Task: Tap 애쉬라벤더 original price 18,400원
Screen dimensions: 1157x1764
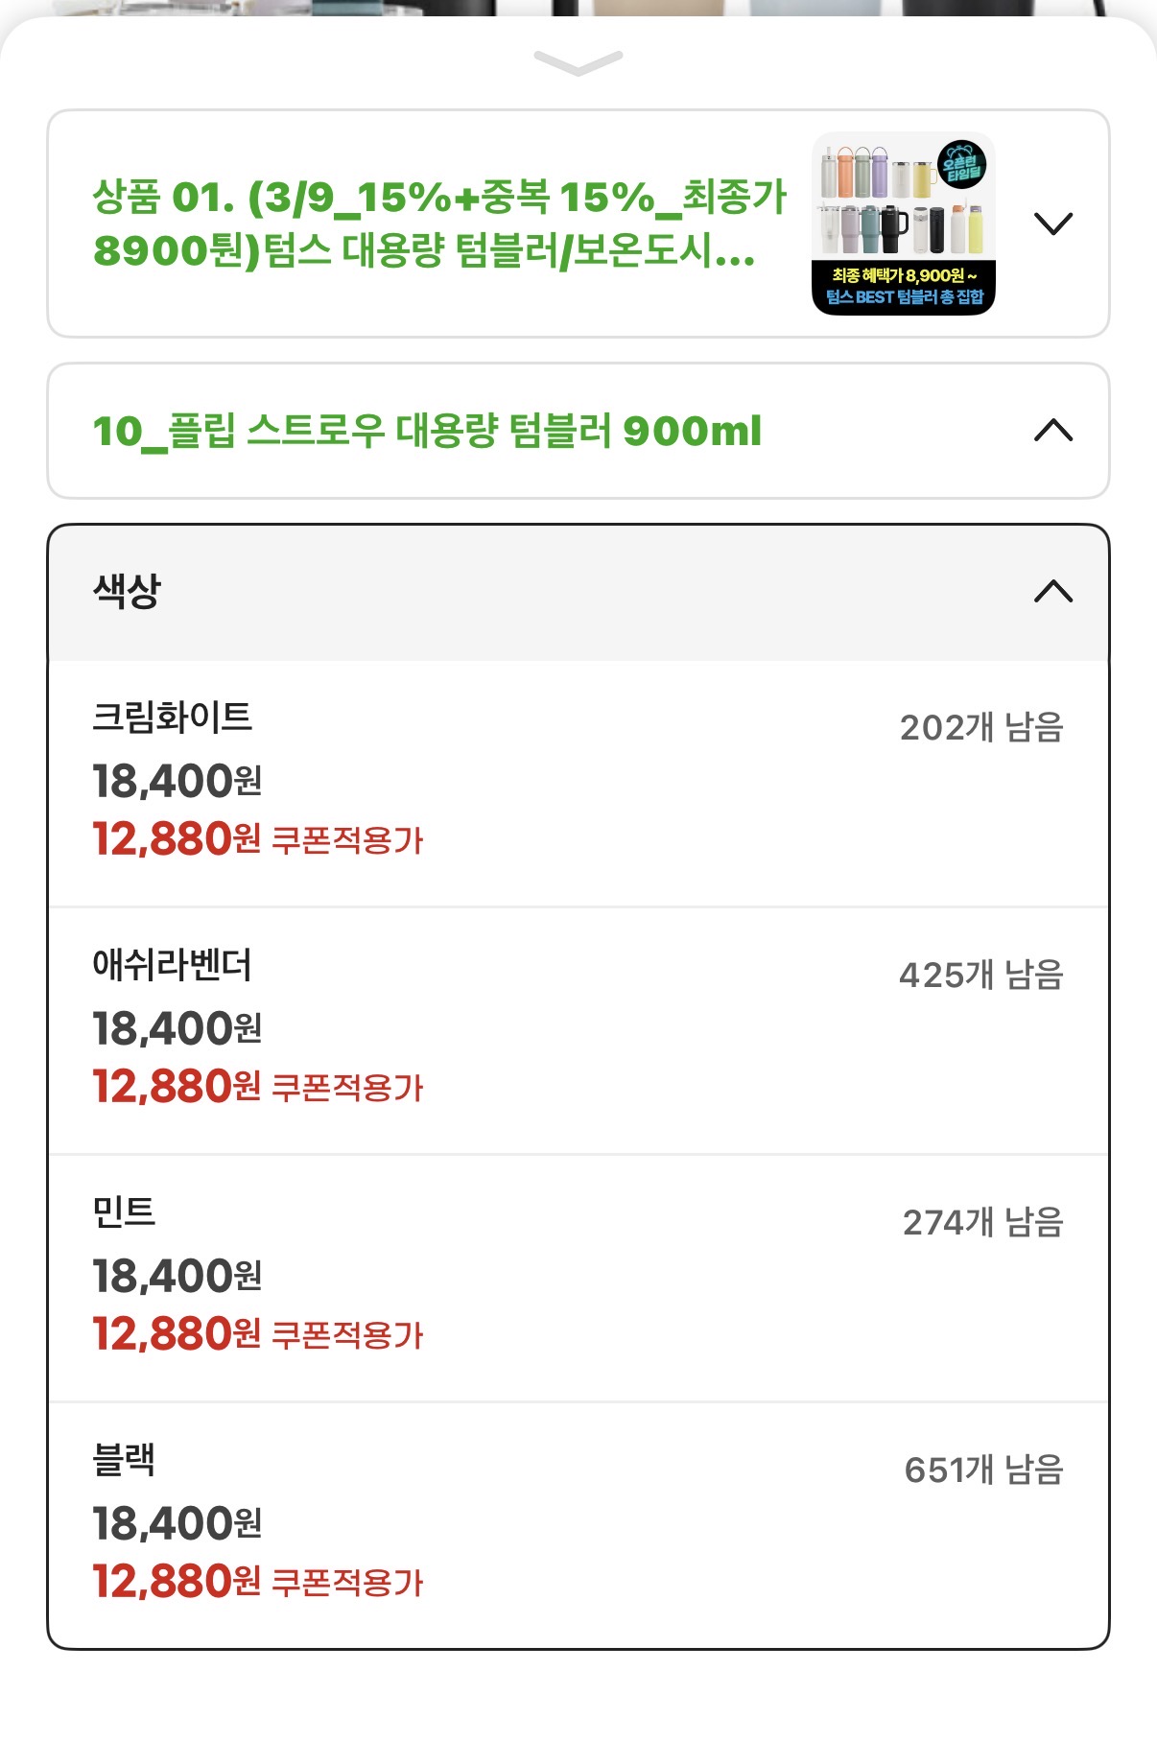Action: [x=177, y=1029]
